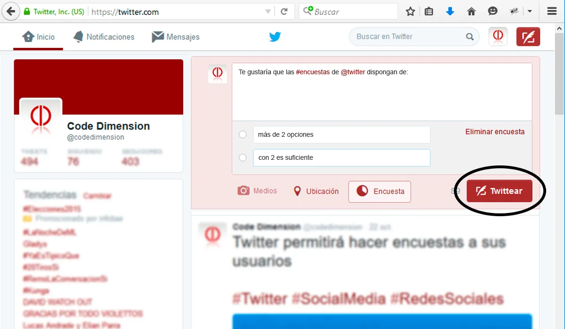The width and height of the screenshot is (565, 329).
Task: Publish the poll with the Twittear button
Action: (500, 191)
